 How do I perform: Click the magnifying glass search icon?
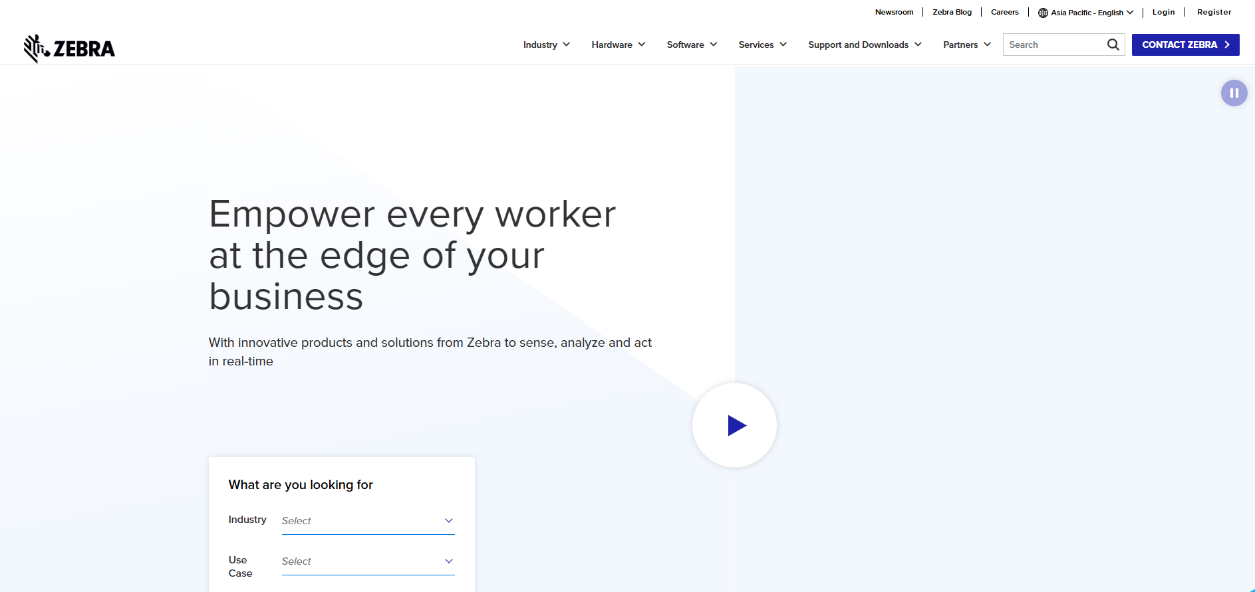click(1113, 45)
